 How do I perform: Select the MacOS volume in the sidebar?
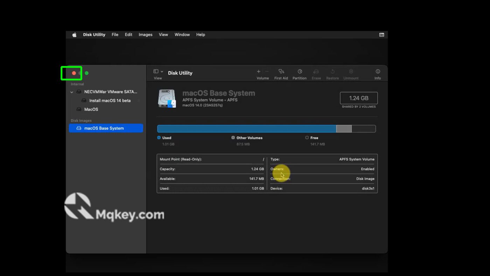pyautogui.click(x=106, y=109)
